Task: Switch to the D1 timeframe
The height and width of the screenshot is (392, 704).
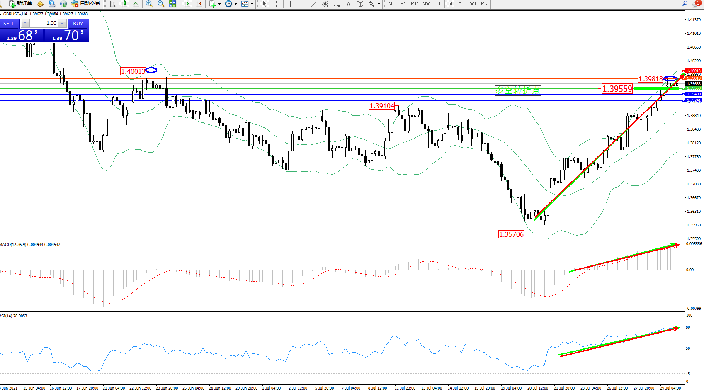Action: click(461, 4)
